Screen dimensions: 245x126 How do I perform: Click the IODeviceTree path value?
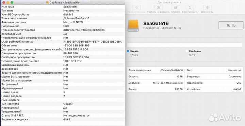[84, 30]
